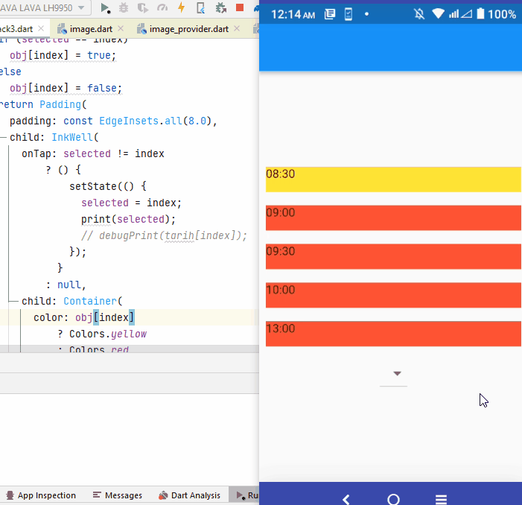Open the Dart Analysis tool window
This screenshot has width=522, height=505.
pos(189,495)
